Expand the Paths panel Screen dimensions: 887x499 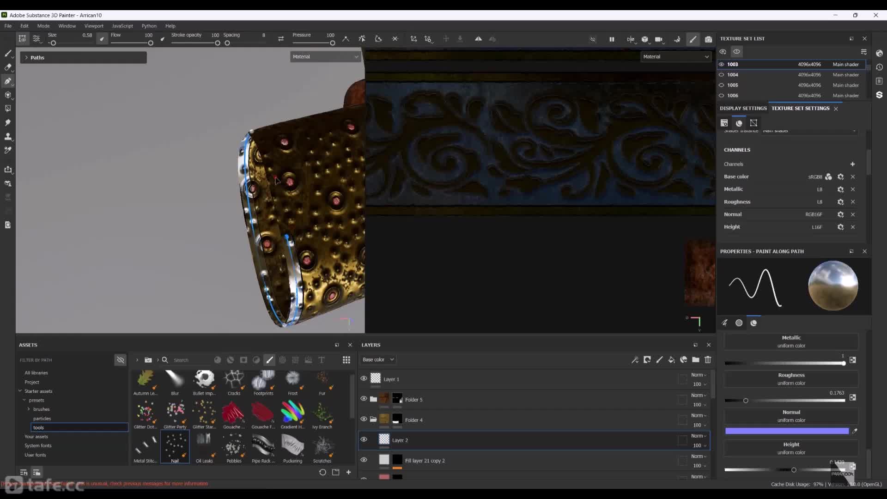point(27,58)
